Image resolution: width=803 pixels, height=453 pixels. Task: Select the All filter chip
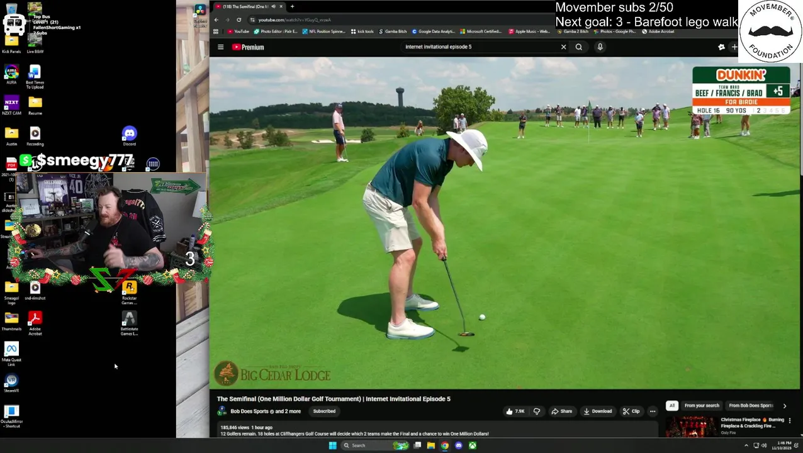click(672, 406)
